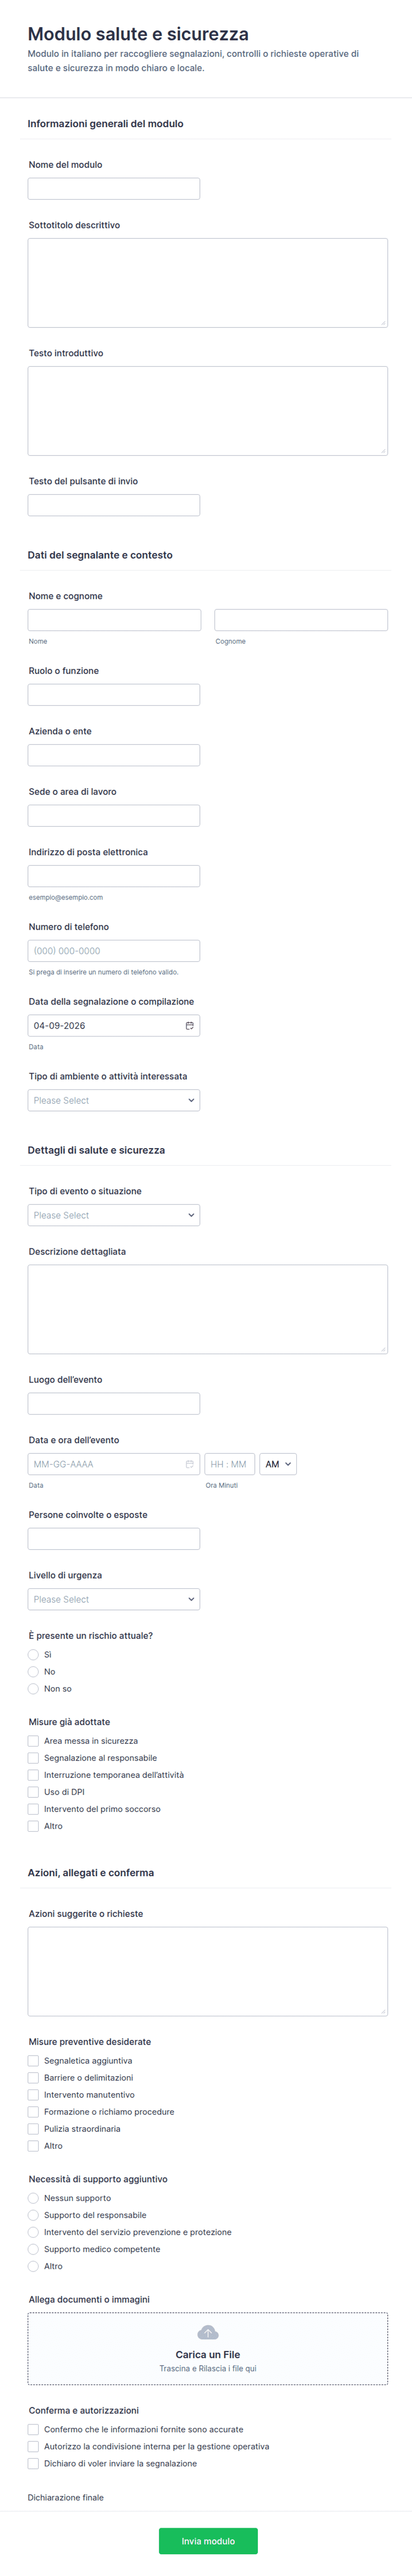Click the 'Cognome' input field

[301, 620]
